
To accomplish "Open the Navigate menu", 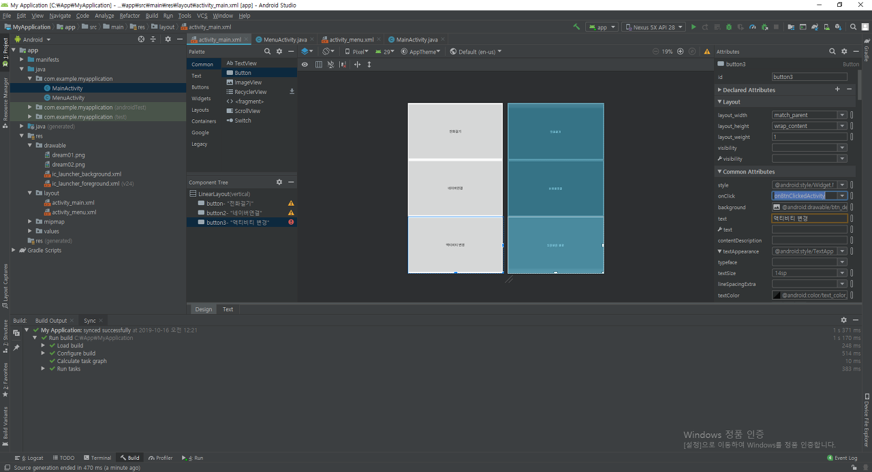I will 60,15.
